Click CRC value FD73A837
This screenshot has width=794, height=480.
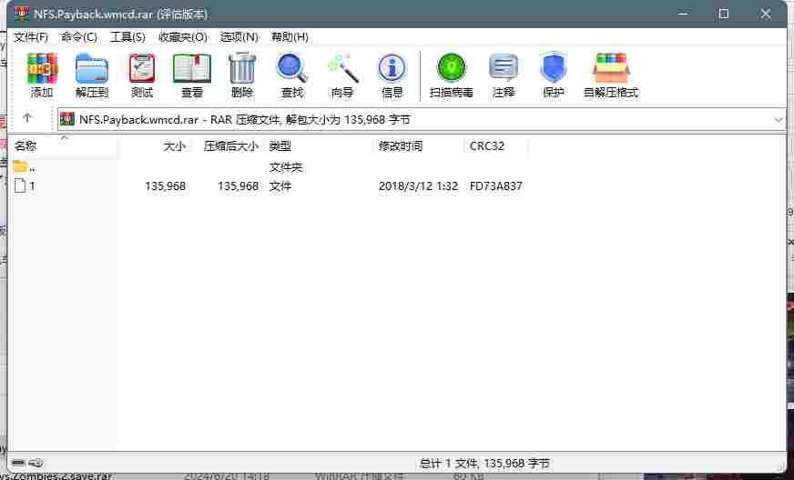coord(495,186)
